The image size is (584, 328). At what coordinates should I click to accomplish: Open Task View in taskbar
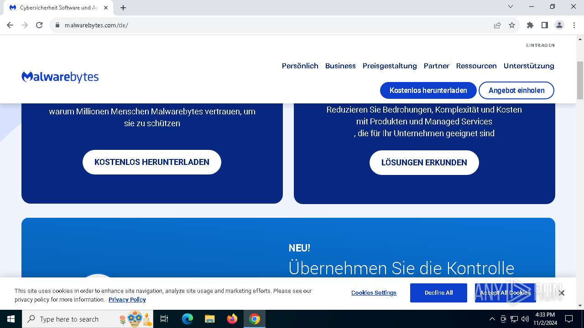click(164, 319)
